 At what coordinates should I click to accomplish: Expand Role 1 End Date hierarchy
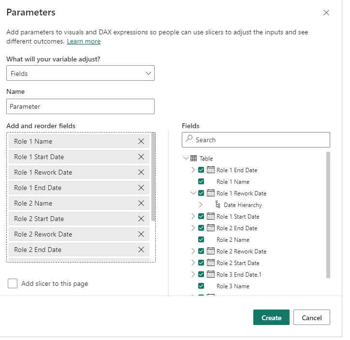coord(193,170)
